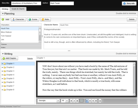Click characters list scroll up arrow
138x108 pixels.
40,28
